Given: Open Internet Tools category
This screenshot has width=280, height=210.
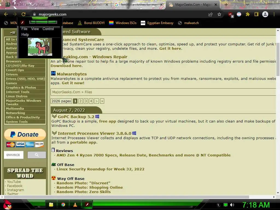Looking at the screenshot, I should tap(25, 92).
